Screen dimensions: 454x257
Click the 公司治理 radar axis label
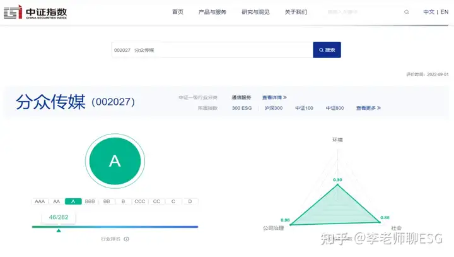(273, 229)
